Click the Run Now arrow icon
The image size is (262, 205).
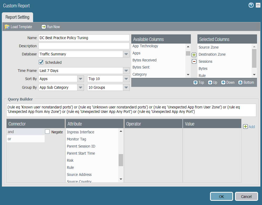coord(44,27)
